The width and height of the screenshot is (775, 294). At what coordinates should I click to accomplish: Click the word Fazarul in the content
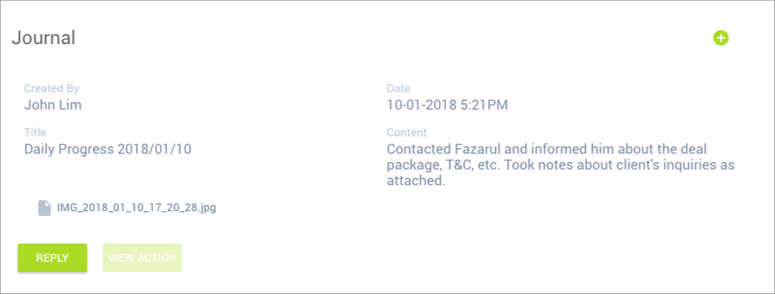pos(470,149)
